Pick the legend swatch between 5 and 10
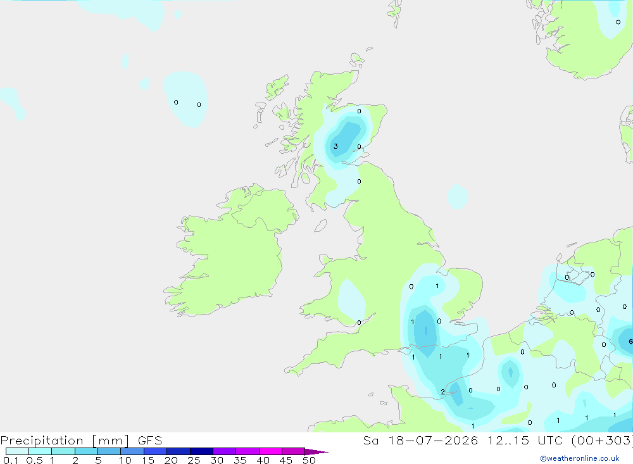 [109, 451]
